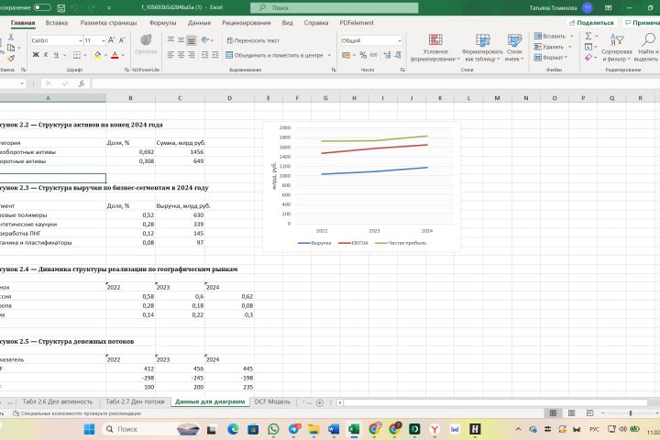660x440 pixels.
Task: Apply red font color
Action: (115, 55)
